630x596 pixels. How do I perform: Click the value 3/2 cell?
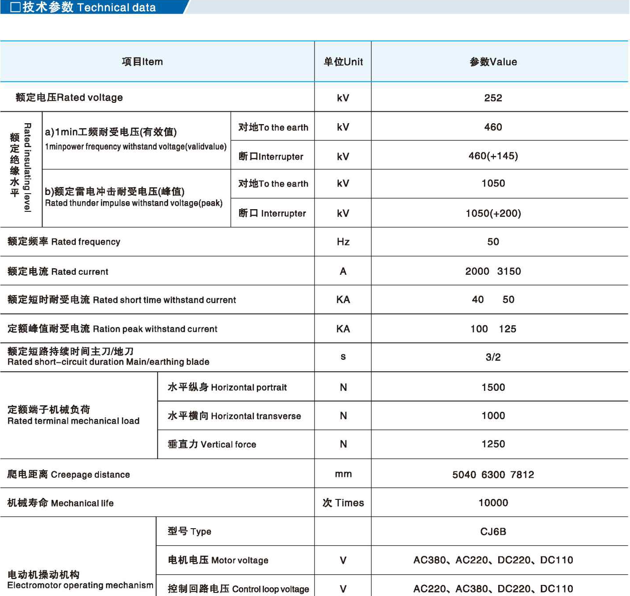493,357
